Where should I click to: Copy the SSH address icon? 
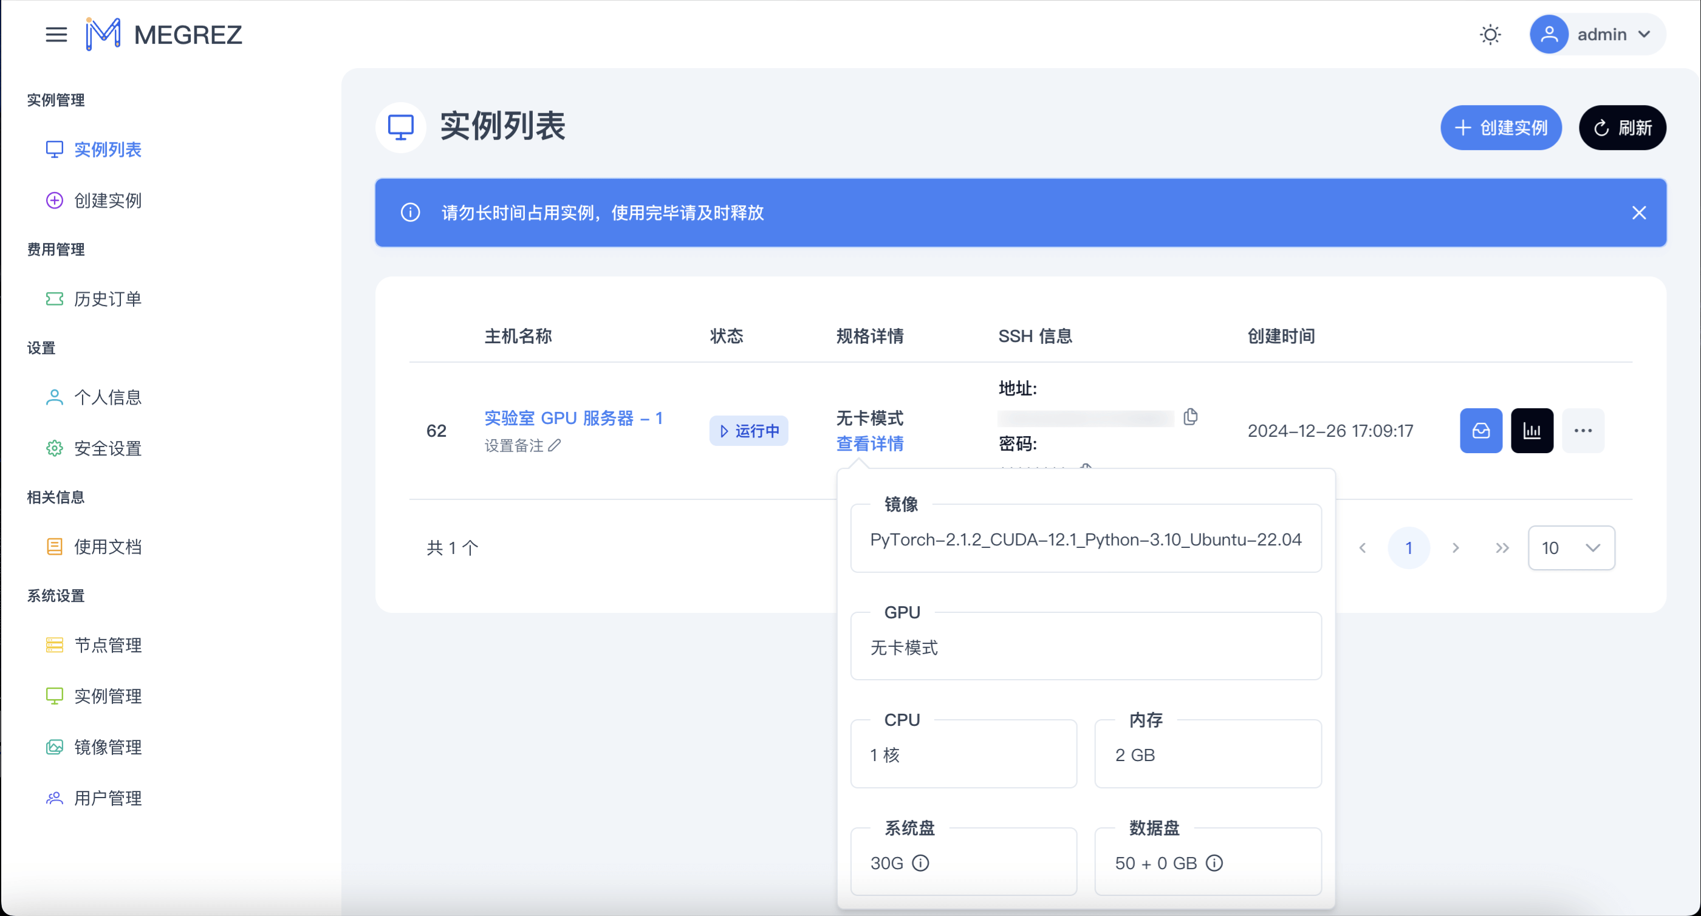[1190, 416]
